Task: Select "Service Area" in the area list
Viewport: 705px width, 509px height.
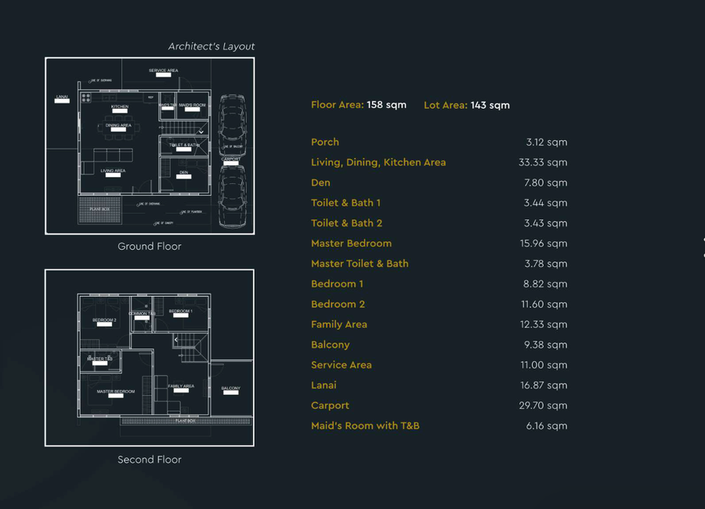Action: pyautogui.click(x=342, y=365)
